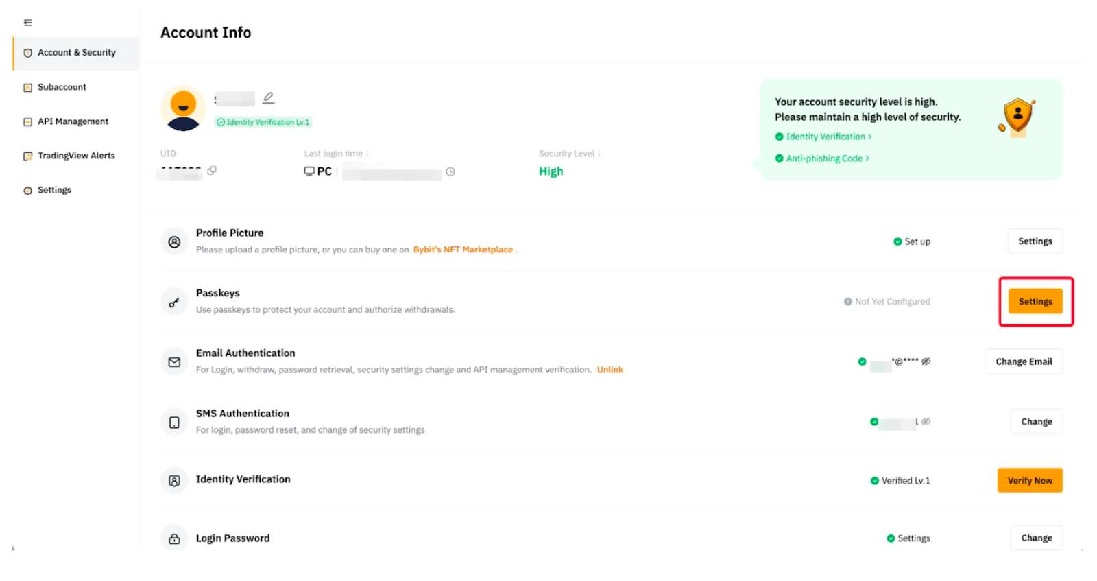1097x581 pixels.
Task: Reveal the masked phone number with the eye icon
Action: [x=926, y=421]
